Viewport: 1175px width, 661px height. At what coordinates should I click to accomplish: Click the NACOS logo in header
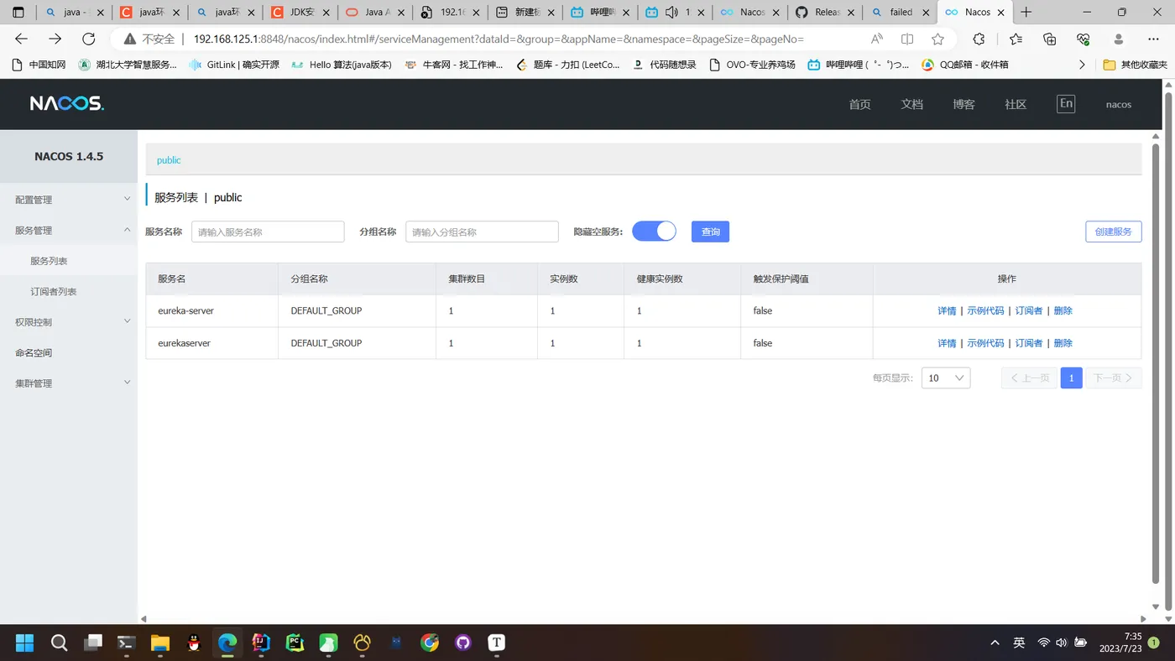67,103
